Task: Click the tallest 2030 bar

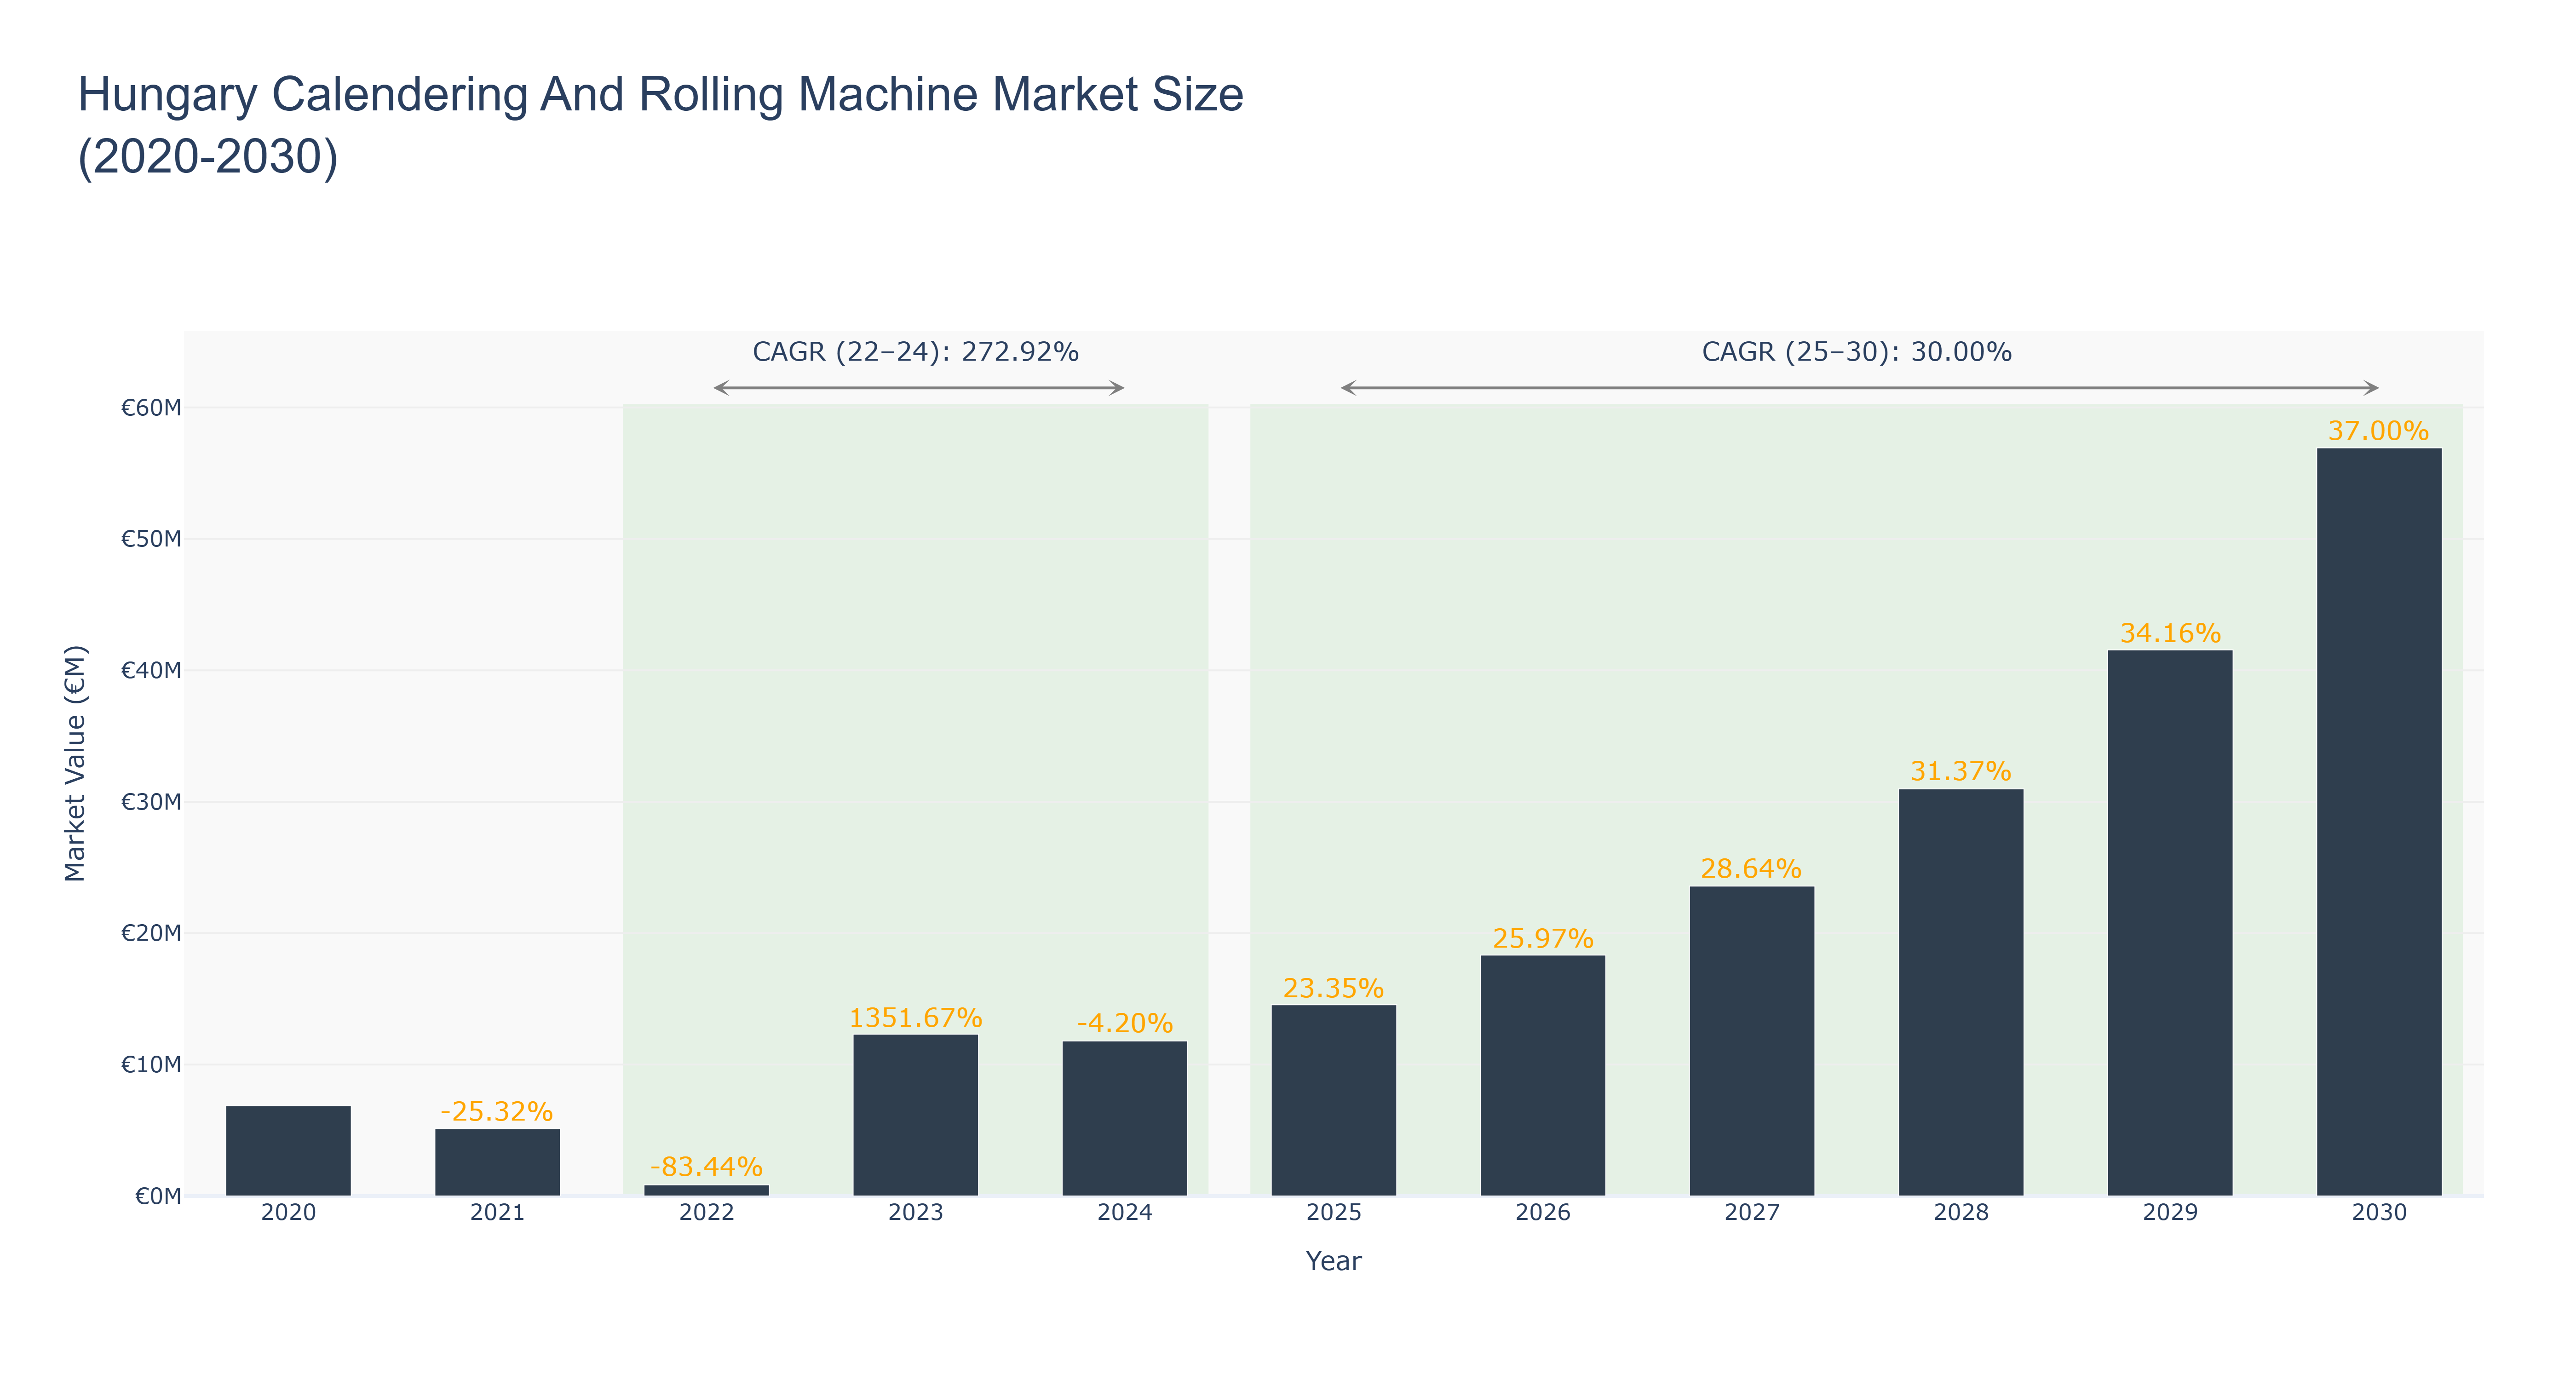Action: pyautogui.click(x=2378, y=822)
